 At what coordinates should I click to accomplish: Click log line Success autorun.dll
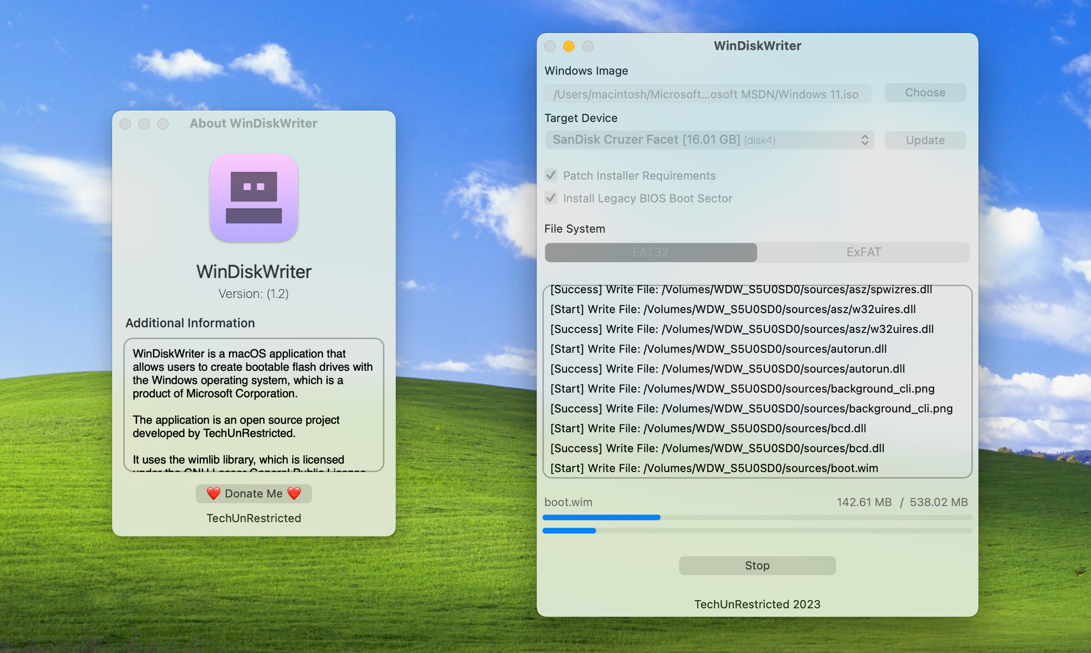(727, 368)
